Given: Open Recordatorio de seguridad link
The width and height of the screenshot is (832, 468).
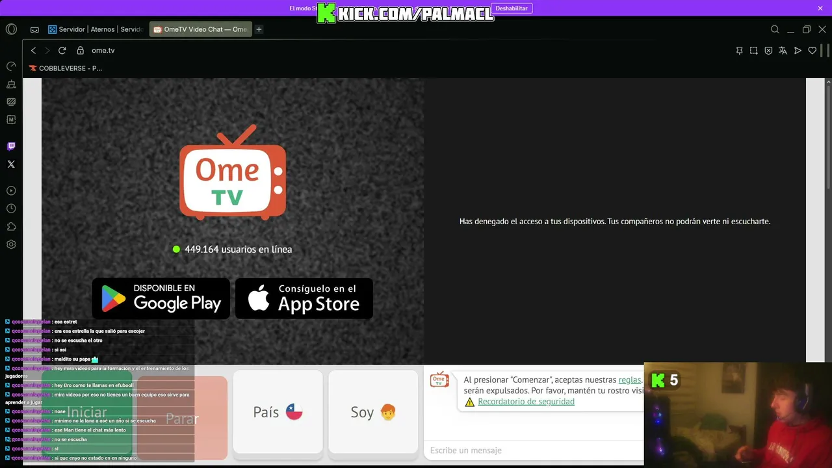Looking at the screenshot, I should 526,402.
